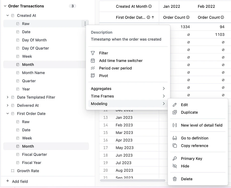This screenshot has width=231, height=188.
Task: Open the Modeling menu entry
Action: pos(128,104)
